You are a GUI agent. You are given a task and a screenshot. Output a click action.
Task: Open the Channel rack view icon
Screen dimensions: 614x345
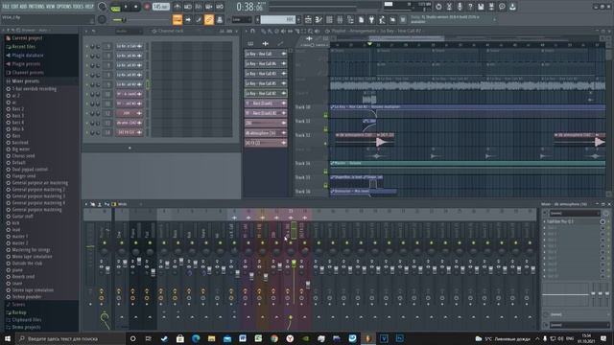329,19
